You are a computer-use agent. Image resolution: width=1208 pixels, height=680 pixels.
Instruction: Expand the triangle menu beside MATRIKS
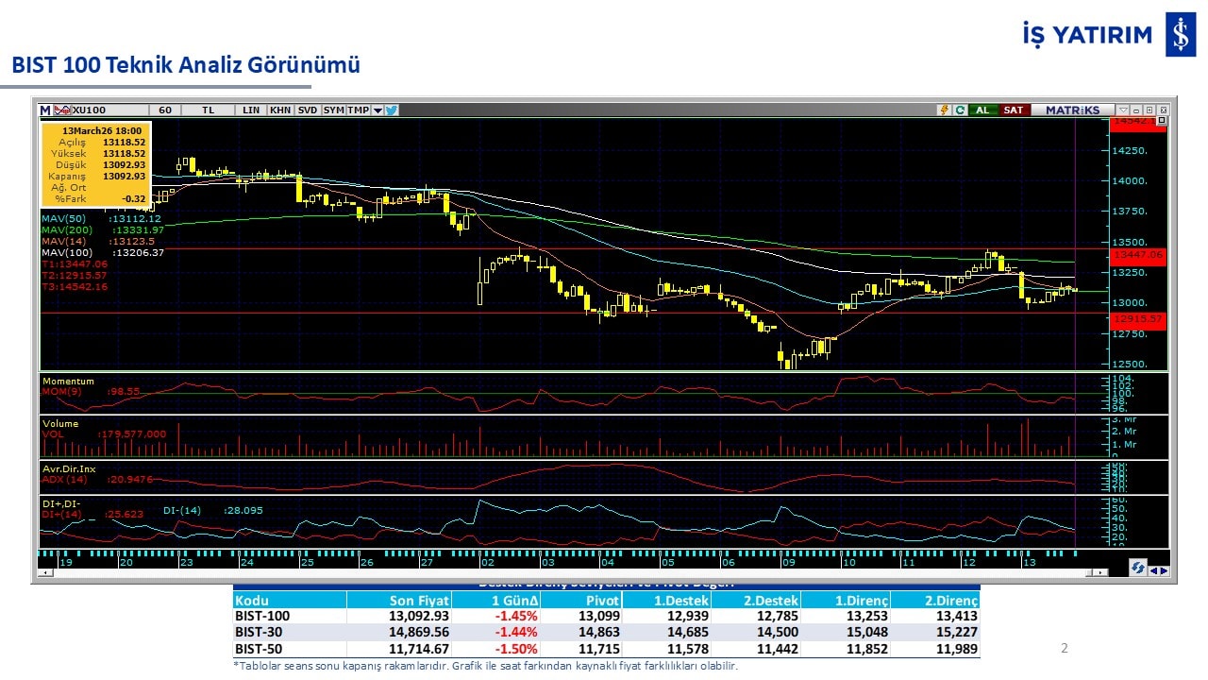coord(1122,110)
